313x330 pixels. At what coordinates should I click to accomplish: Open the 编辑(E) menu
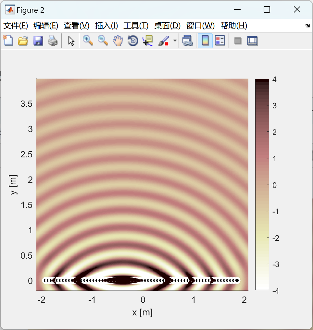[46, 26]
